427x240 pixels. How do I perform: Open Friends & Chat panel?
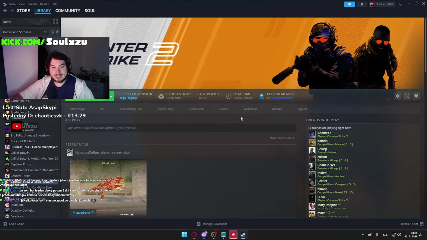411,224
